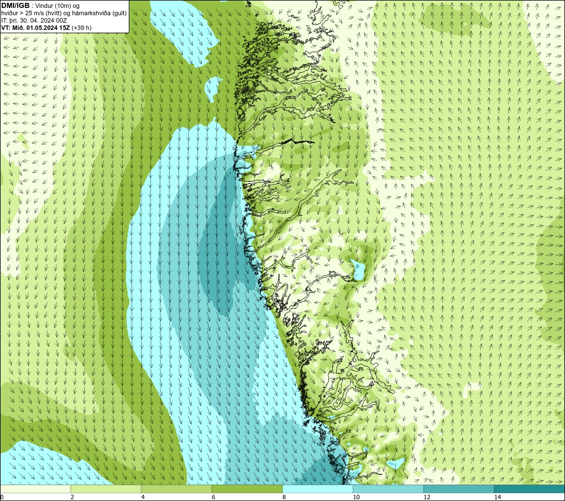Click the pale 0–2 m/s legend swatch

tap(35, 489)
